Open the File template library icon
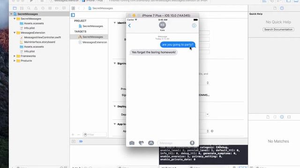300x168 pixels. pyautogui.click(x=268, y=117)
